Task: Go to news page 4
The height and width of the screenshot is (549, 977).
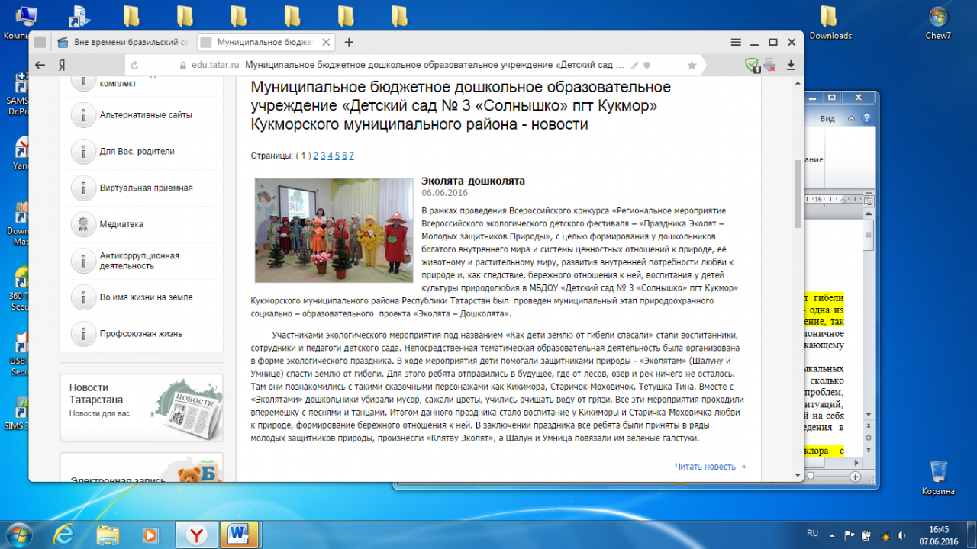Action: click(x=330, y=156)
